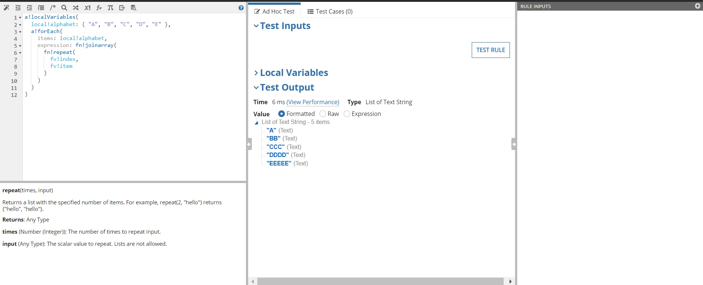Click the repeat(times, input) function signature
Screen dimensions: 703x285
(x=28, y=190)
